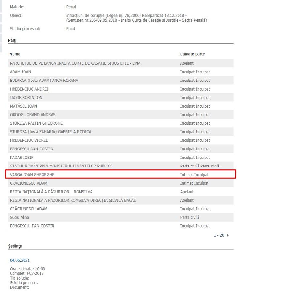Select the 'KADAS IOSIF' row
Image resolution: width=290 pixels, height=296 pixels.
(121, 158)
